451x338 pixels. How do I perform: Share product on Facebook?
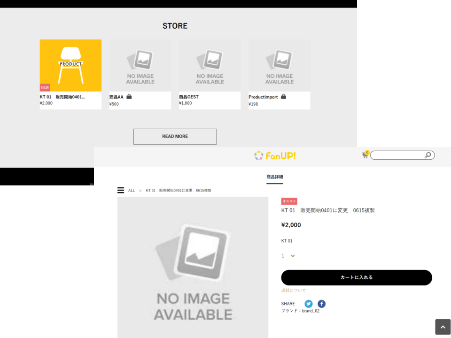click(321, 304)
